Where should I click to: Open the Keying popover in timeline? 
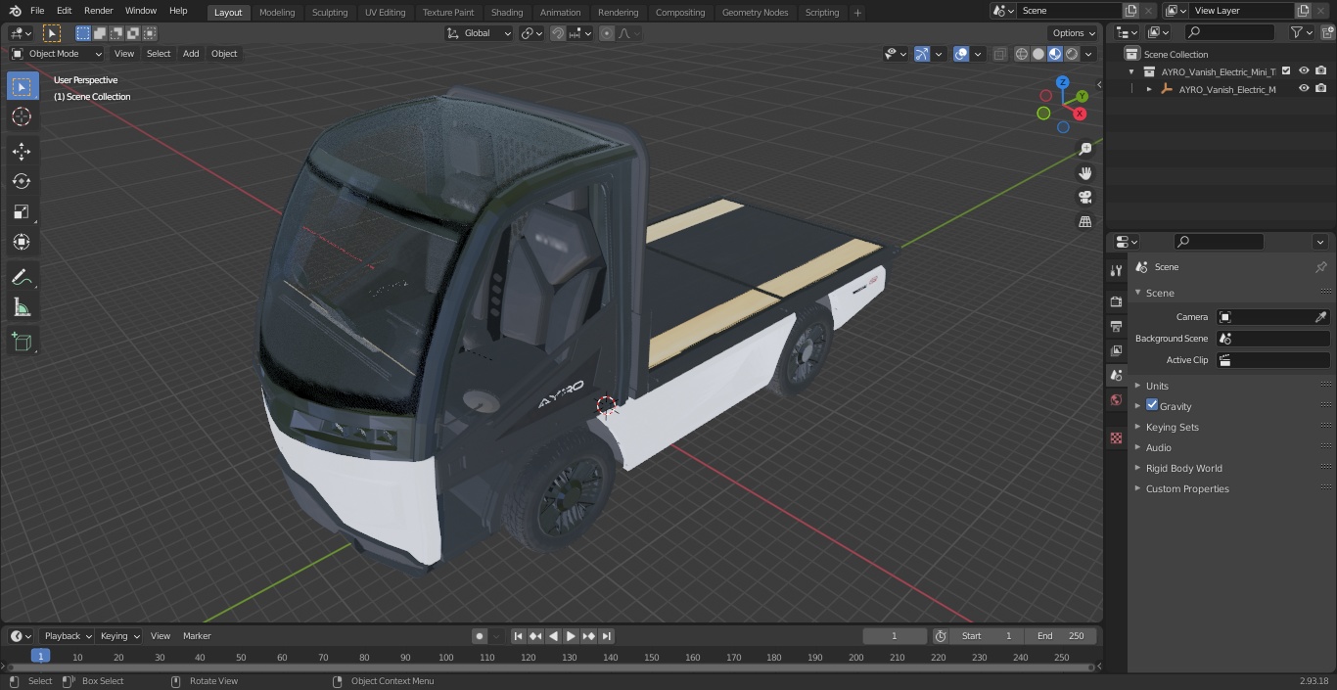(119, 636)
